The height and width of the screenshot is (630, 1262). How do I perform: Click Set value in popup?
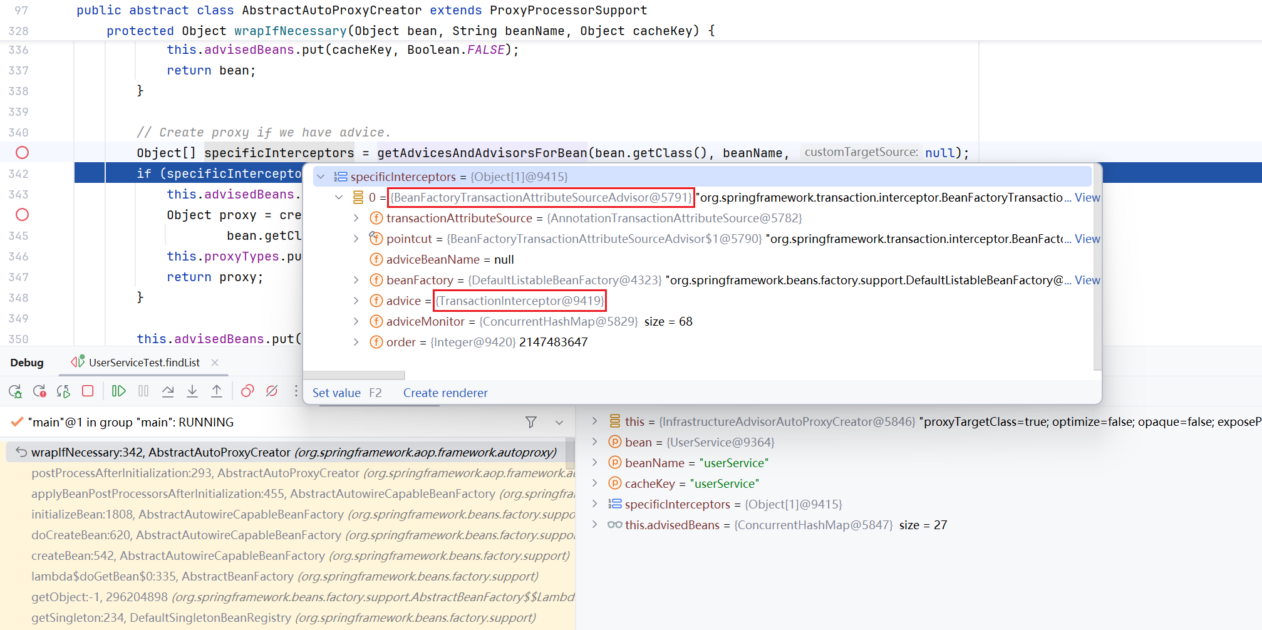(336, 393)
